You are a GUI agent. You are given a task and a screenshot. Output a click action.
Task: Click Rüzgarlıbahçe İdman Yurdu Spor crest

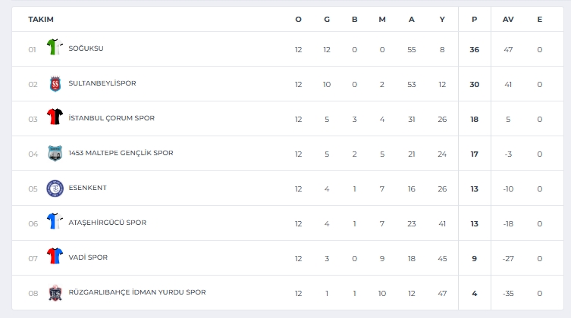click(55, 293)
